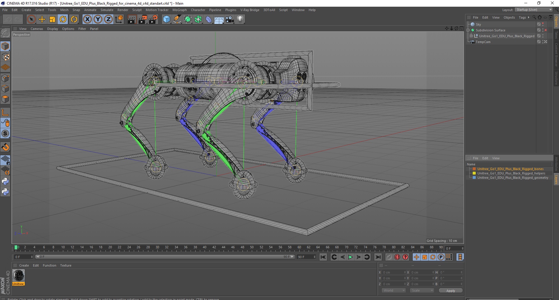
Task: Toggle X-axis lock
Action: (87, 19)
